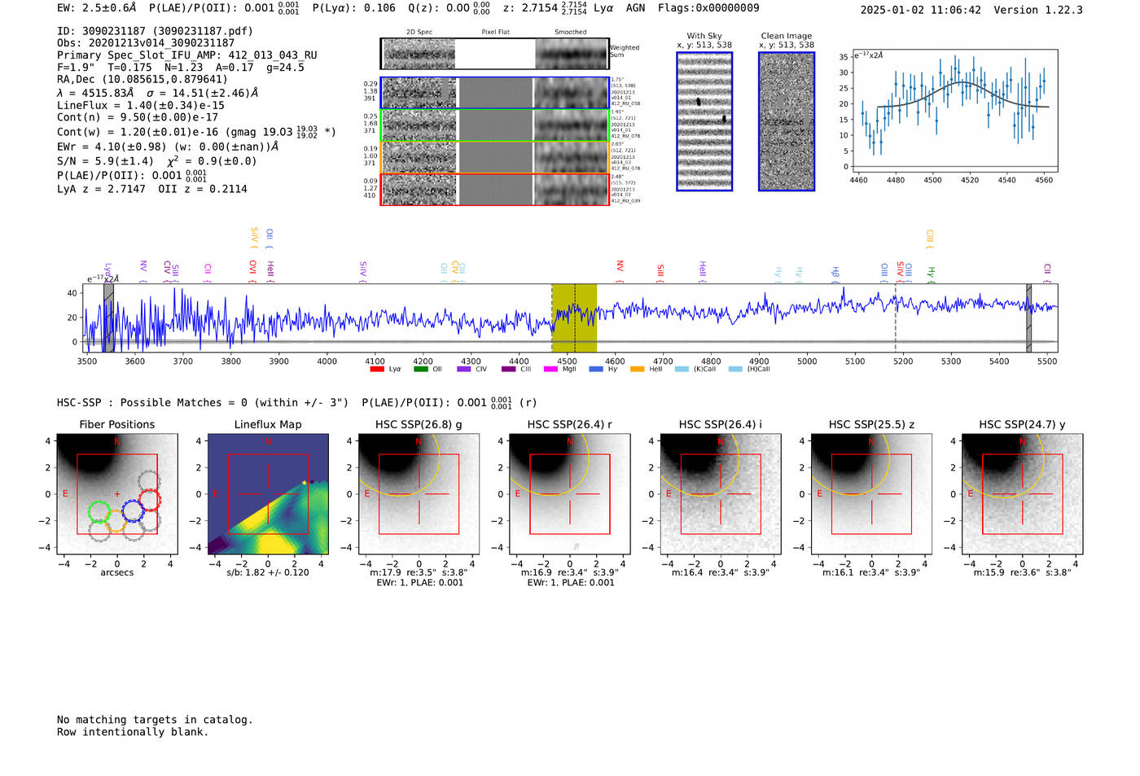Open the Clean Image cutout
The height and width of the screenshot is (776, 1140).
(786, 121)
